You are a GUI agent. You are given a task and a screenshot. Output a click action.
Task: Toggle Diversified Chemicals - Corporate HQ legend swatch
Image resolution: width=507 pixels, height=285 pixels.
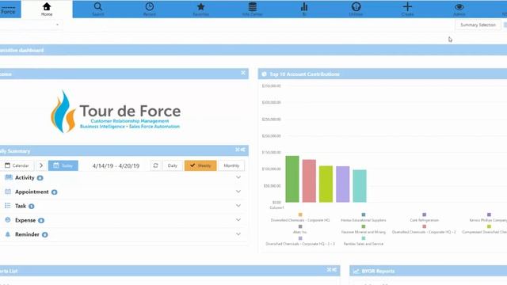click(300, 215)
